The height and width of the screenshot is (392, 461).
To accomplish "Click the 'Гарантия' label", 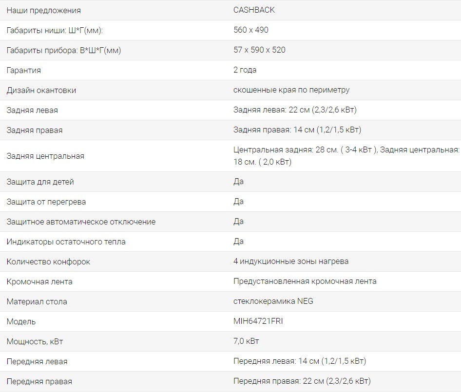I will pyautogui.click(x=24, y=70).
